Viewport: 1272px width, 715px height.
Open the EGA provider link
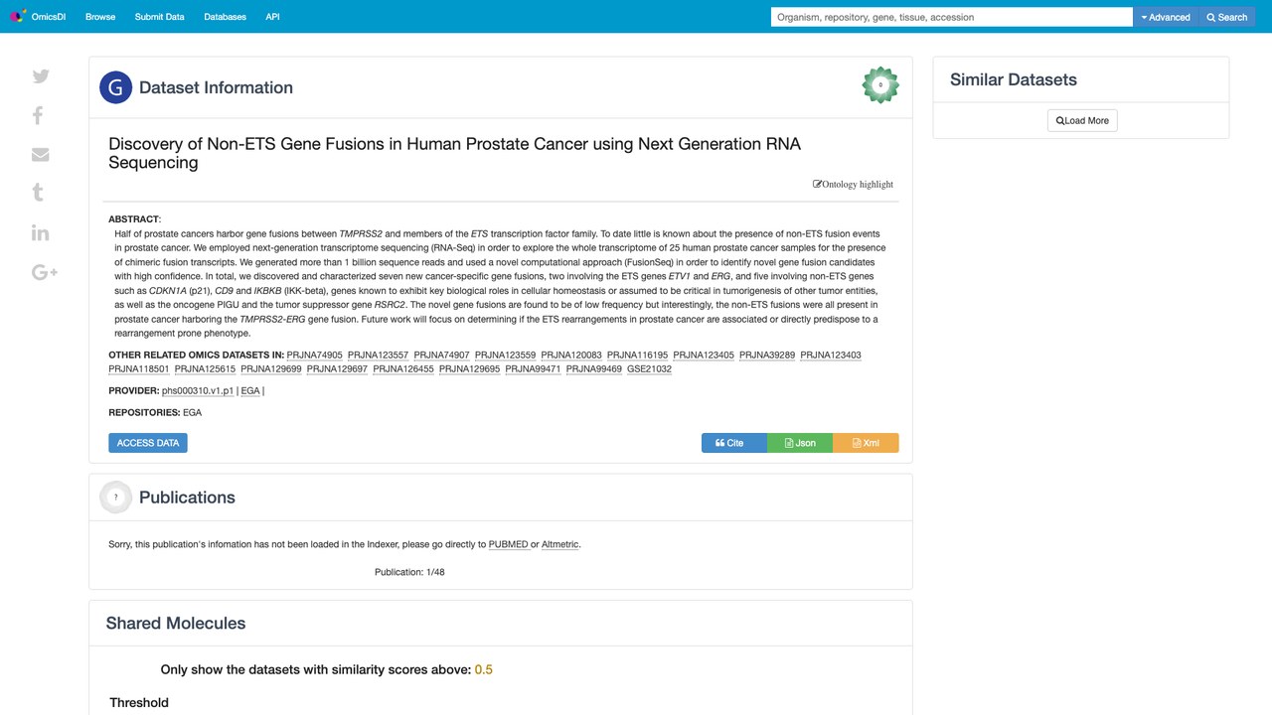[250, 391]
